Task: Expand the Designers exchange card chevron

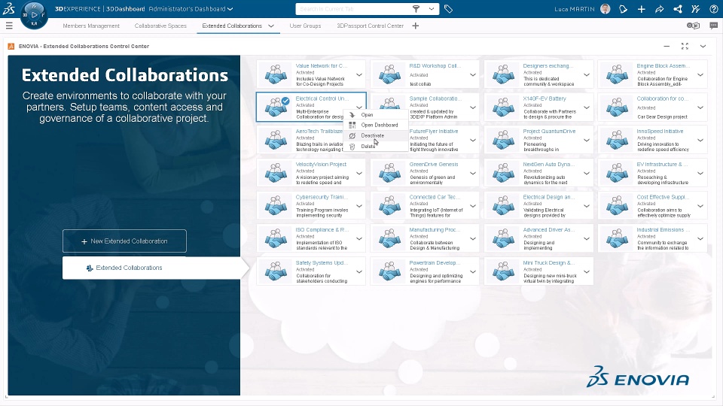Action: (587, 74)
